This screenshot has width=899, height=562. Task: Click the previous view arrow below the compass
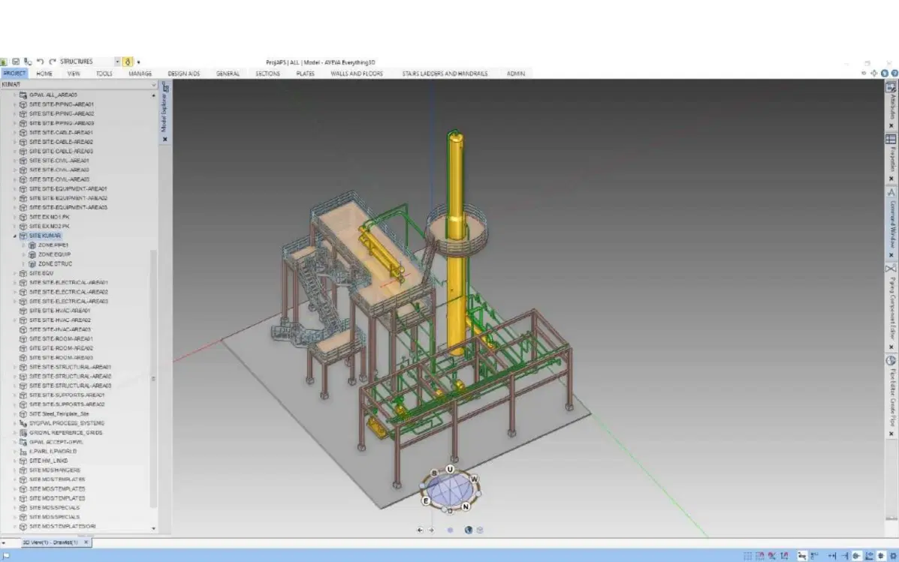click(x=420, y=530)
